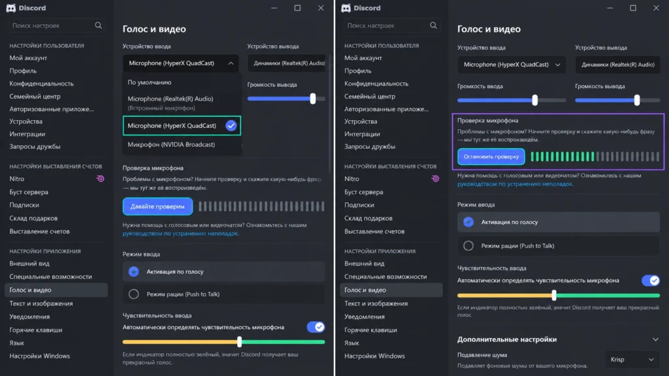The image size is (669, 376).
Task: Click input volume slider handle in right window
Action: [x=534, y=100]
